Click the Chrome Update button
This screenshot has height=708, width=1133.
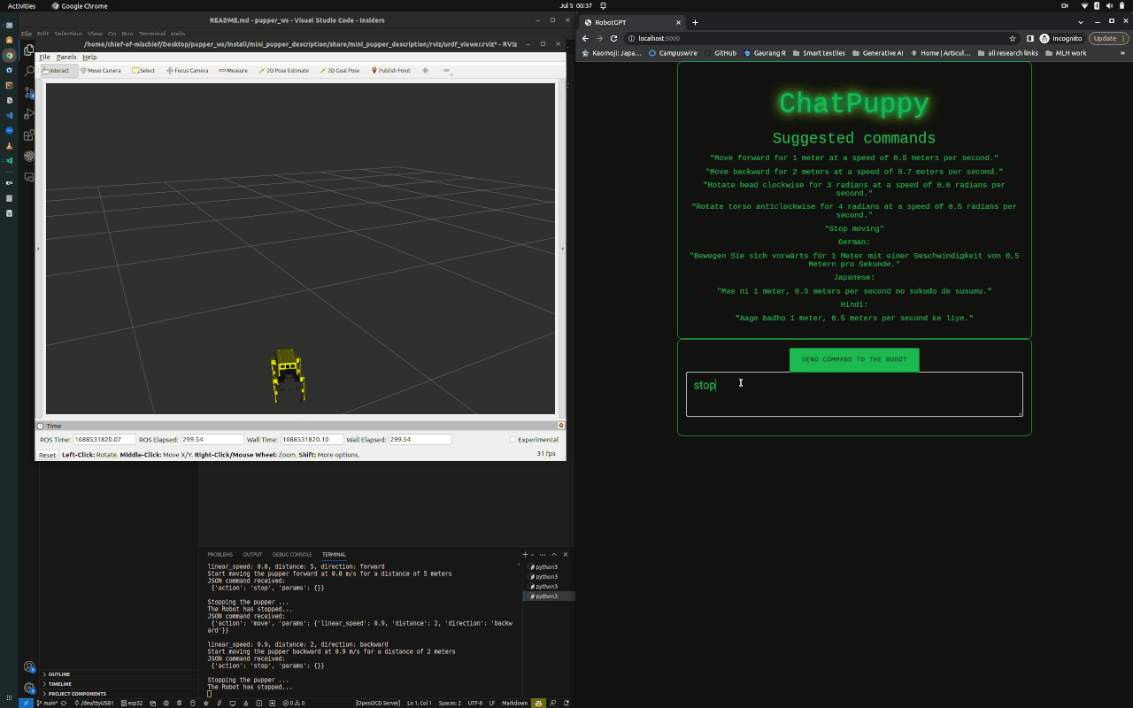point(1108,38)
